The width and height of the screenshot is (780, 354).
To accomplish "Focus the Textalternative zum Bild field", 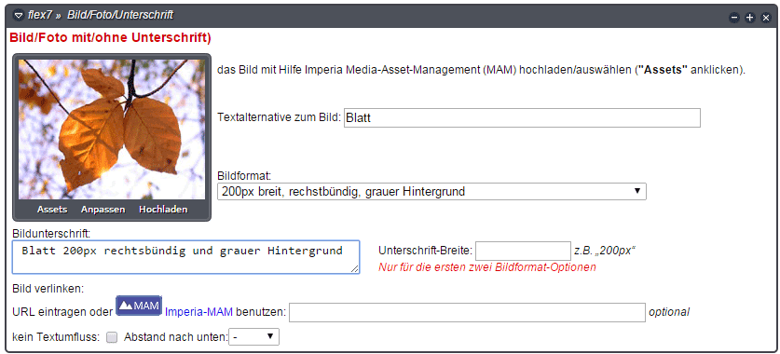I will (522, 117).
